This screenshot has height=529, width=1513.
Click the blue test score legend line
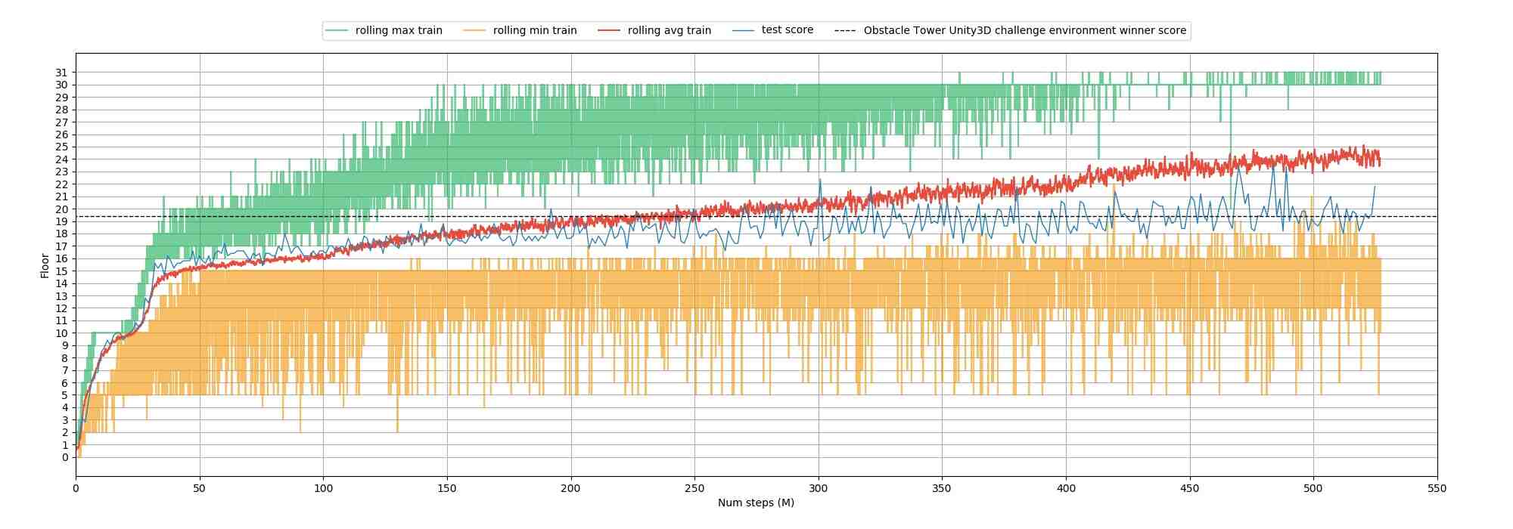tap(743, 31)
